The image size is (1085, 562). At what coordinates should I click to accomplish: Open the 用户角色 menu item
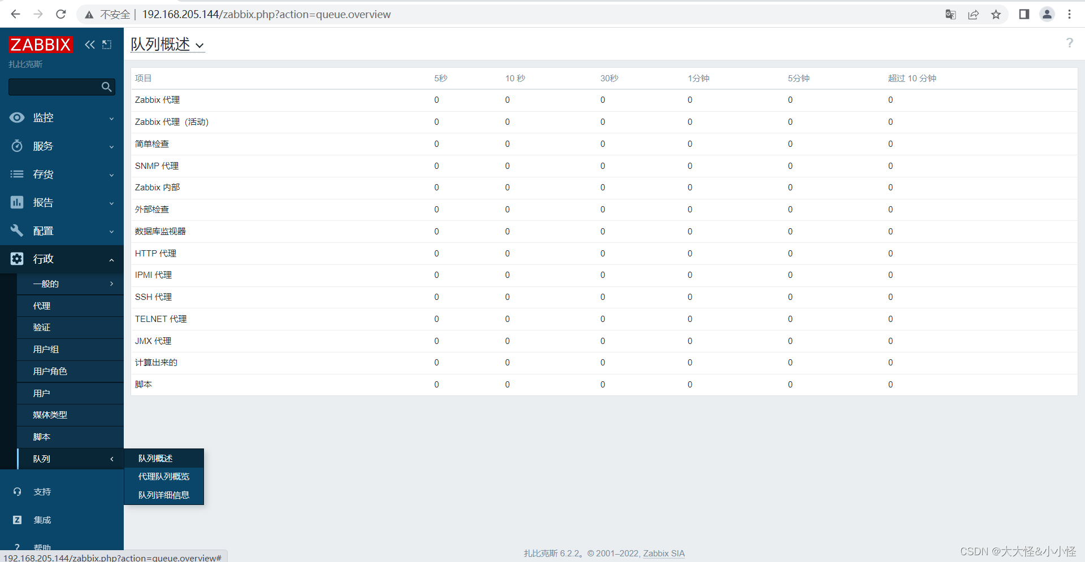tap(70, 371)
